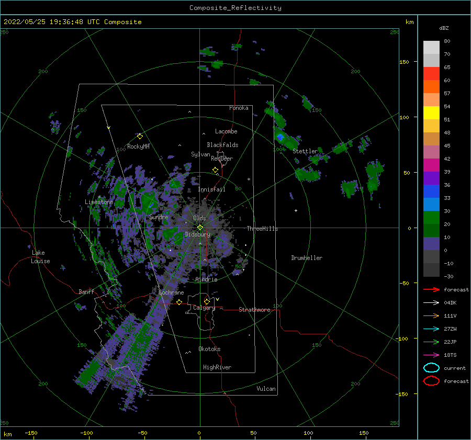Image resolution: width=471 pixels, height=440 pixels.
Task: Click the Okotoks label
Action: point(209,349)
